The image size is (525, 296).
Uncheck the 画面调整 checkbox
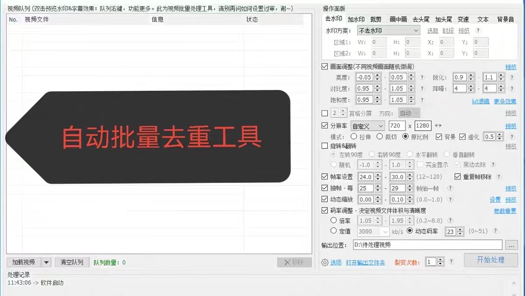pyautogui.click(x=325, y=67)
